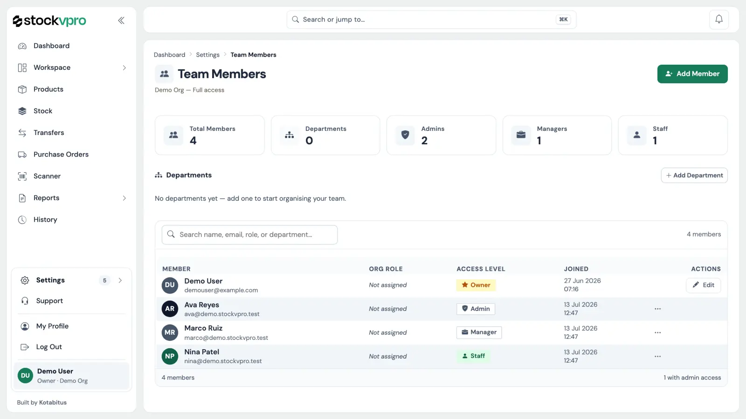Expand the Settings submenu chevron

[x=120, y=280]
